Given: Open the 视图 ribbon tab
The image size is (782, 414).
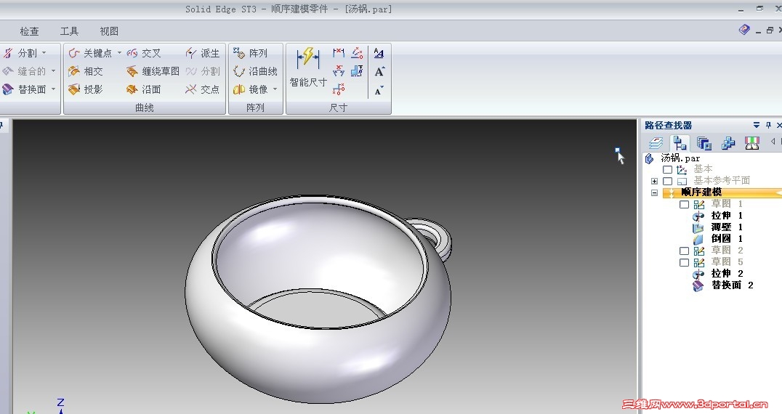Looking at the screenshot, I should coord(109,31).
